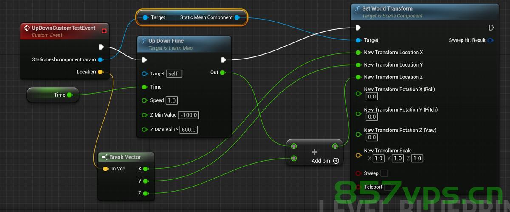Click the add node's output pin

(x=335, y=146)
